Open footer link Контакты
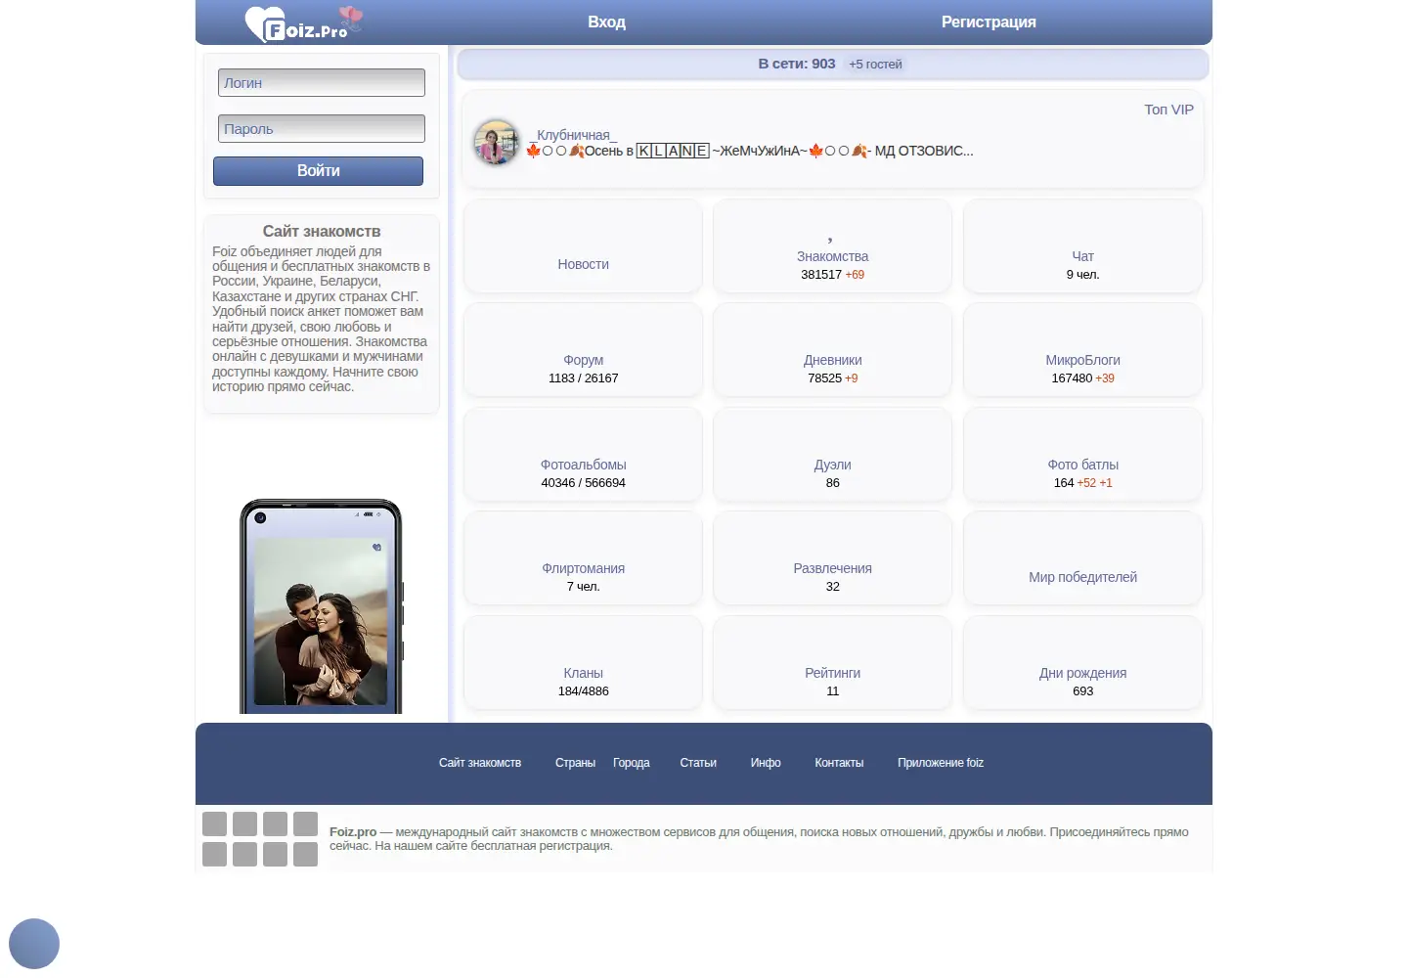The height and width of the screenshot is (978, 1408). tap(839, 763)
